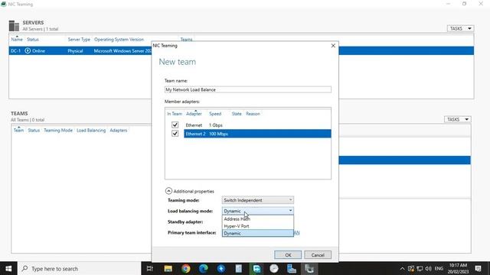Sort member adapters by Speed column

[215, 114]
